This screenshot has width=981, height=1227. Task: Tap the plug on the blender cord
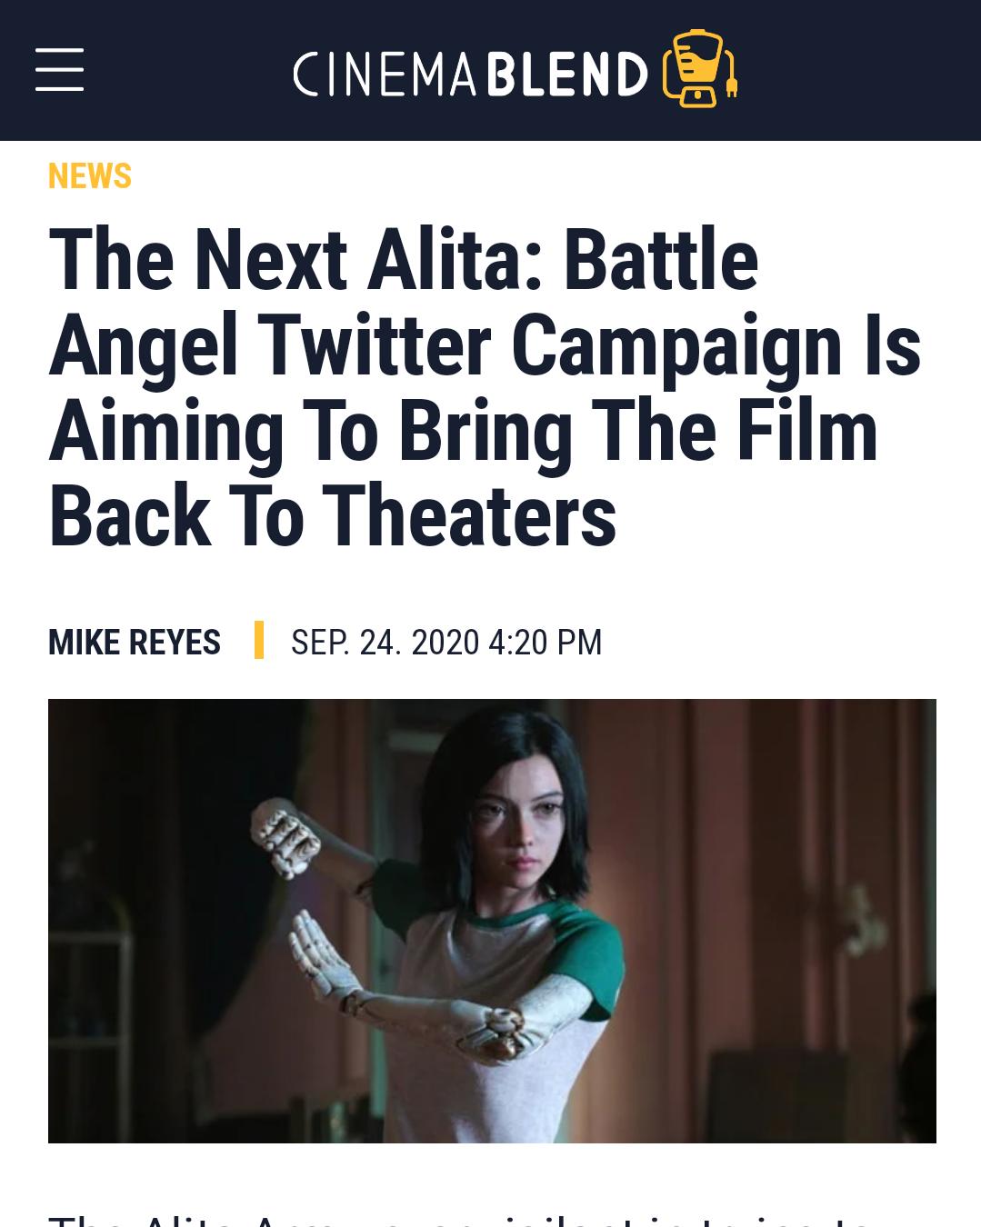731,85
